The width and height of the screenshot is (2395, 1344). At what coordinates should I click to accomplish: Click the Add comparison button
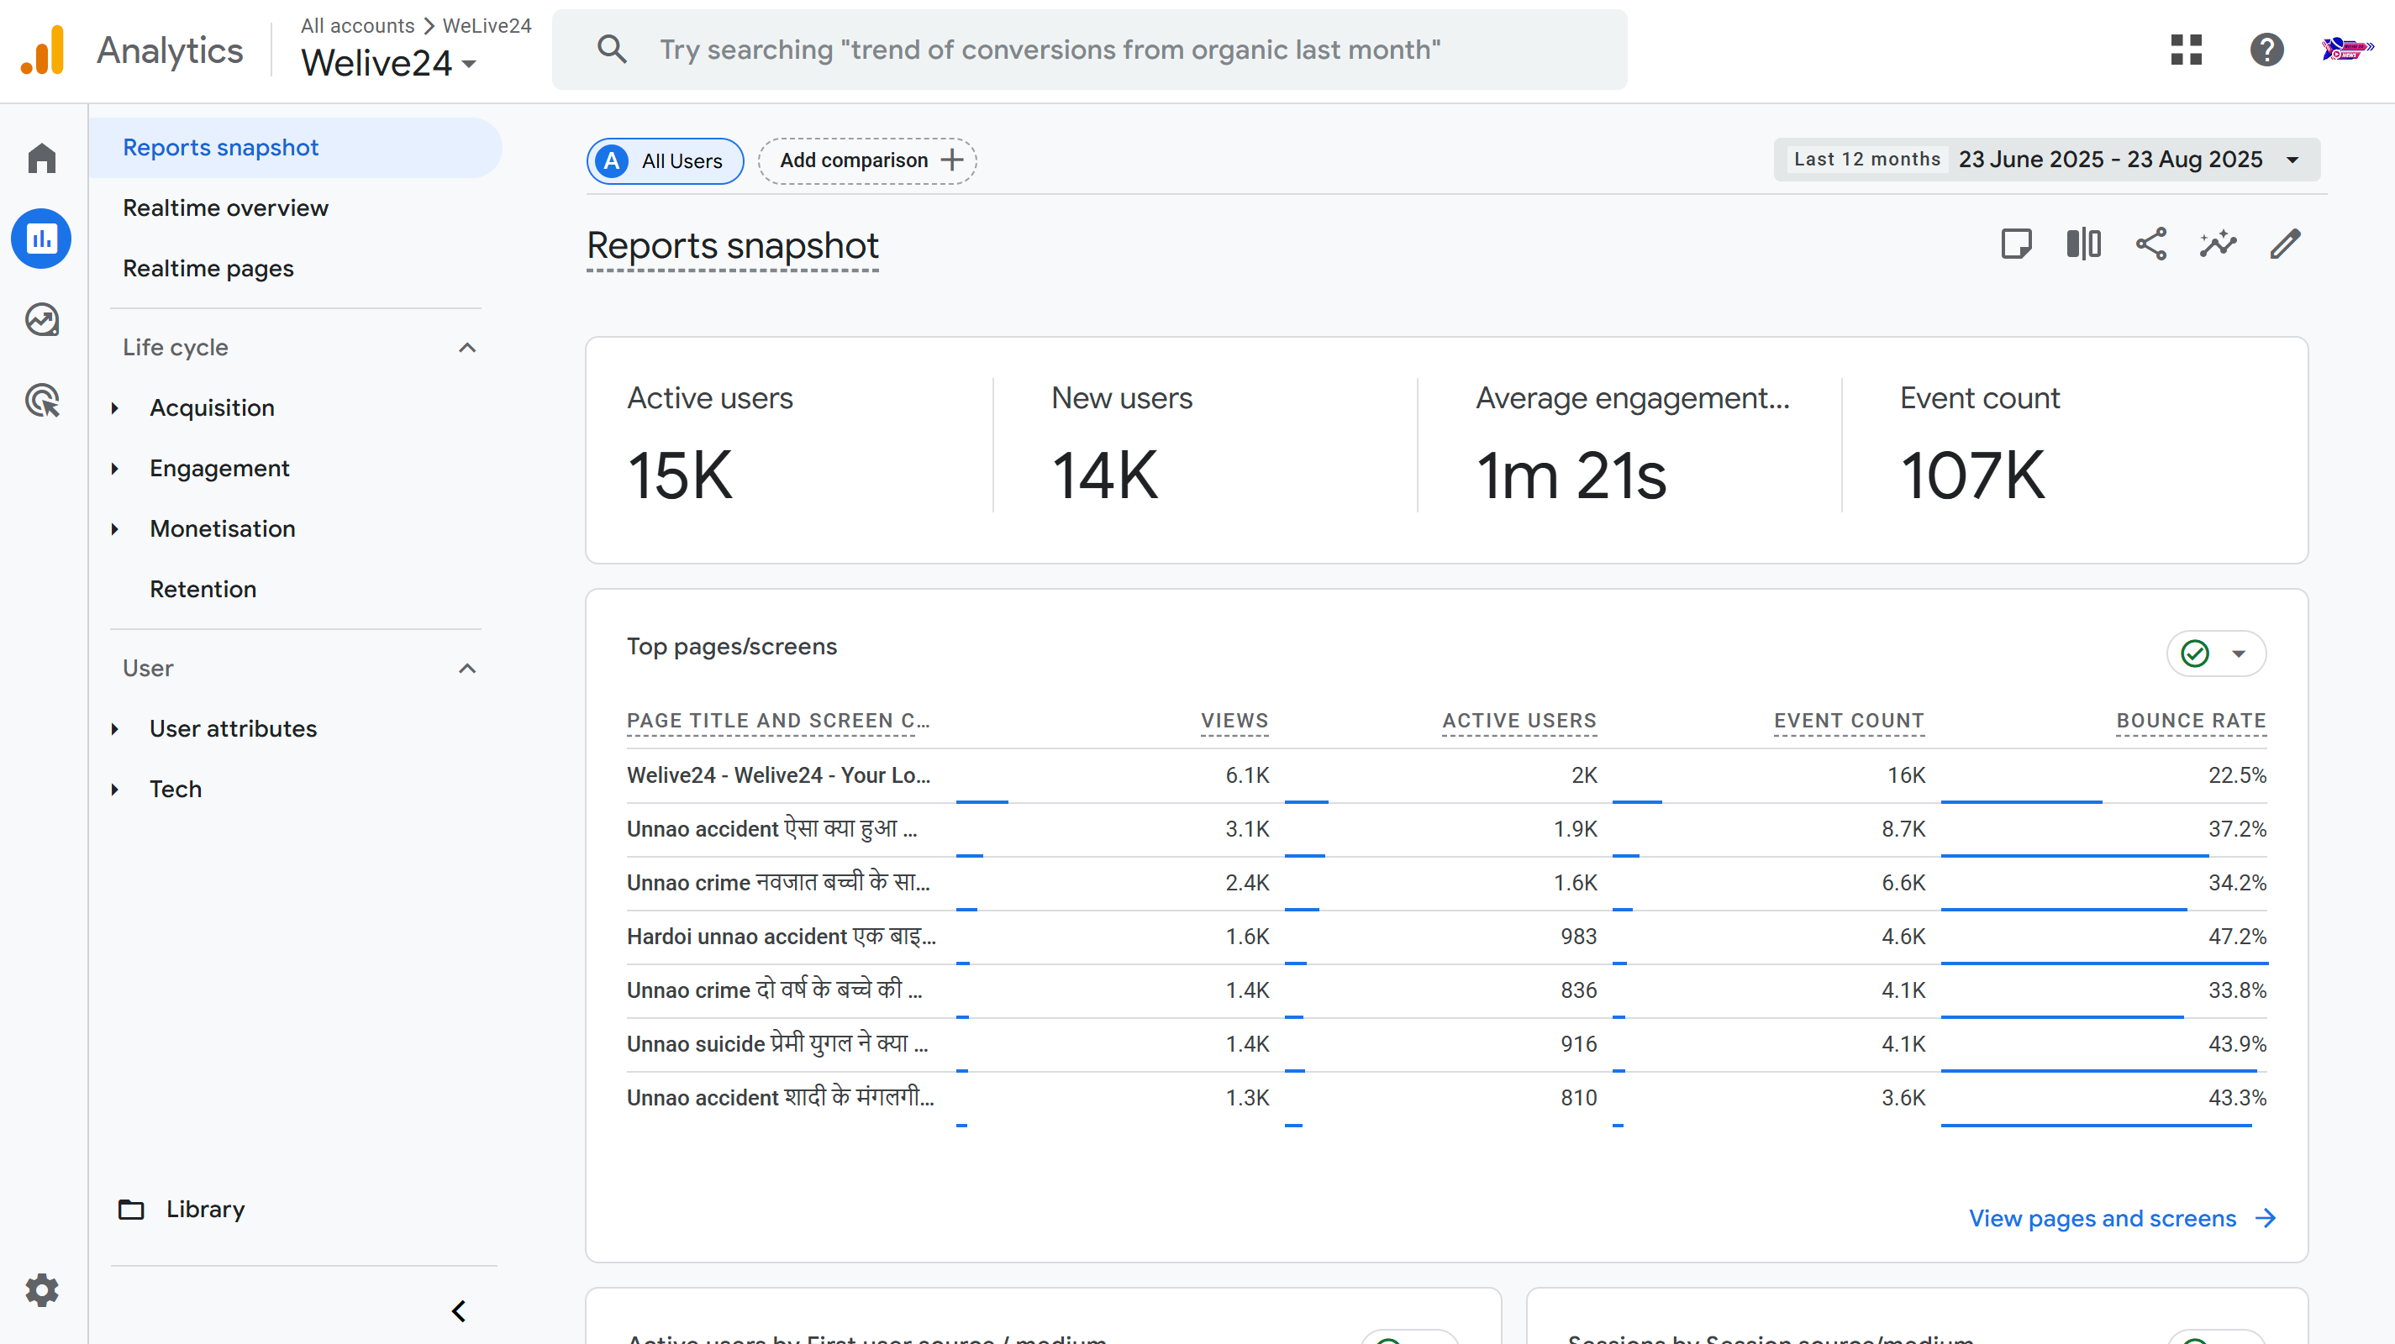[866, 160]
